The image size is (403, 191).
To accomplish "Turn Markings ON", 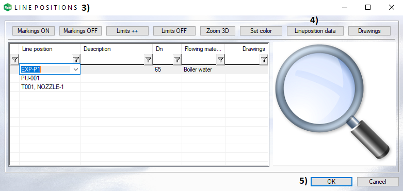I will 34,31.
